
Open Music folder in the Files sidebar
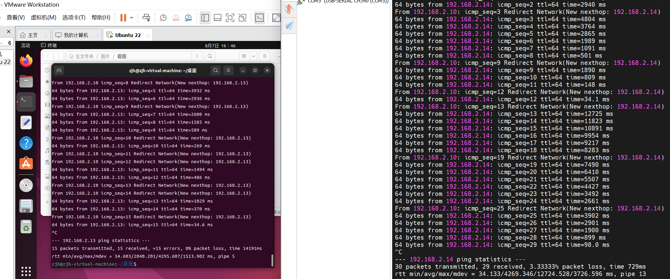(x=47, y=150)
